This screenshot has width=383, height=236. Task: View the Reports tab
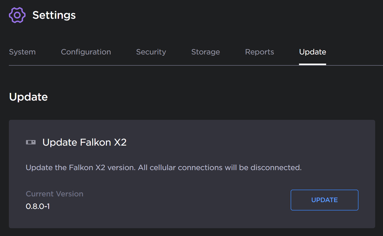(259, 52)
